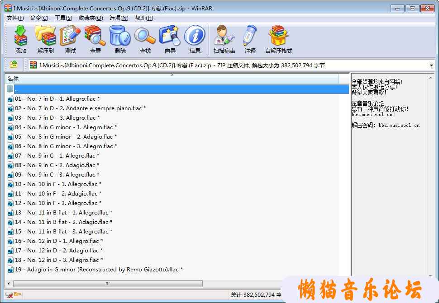Select 07 - No. 9 in C - 1. Allegro.flac
439x303 pixels.
pyautogui.click(x=53, y=155)
